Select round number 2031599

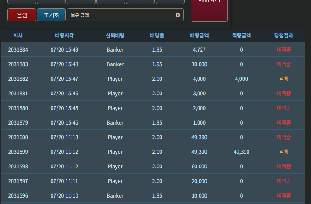pos(18,152)
